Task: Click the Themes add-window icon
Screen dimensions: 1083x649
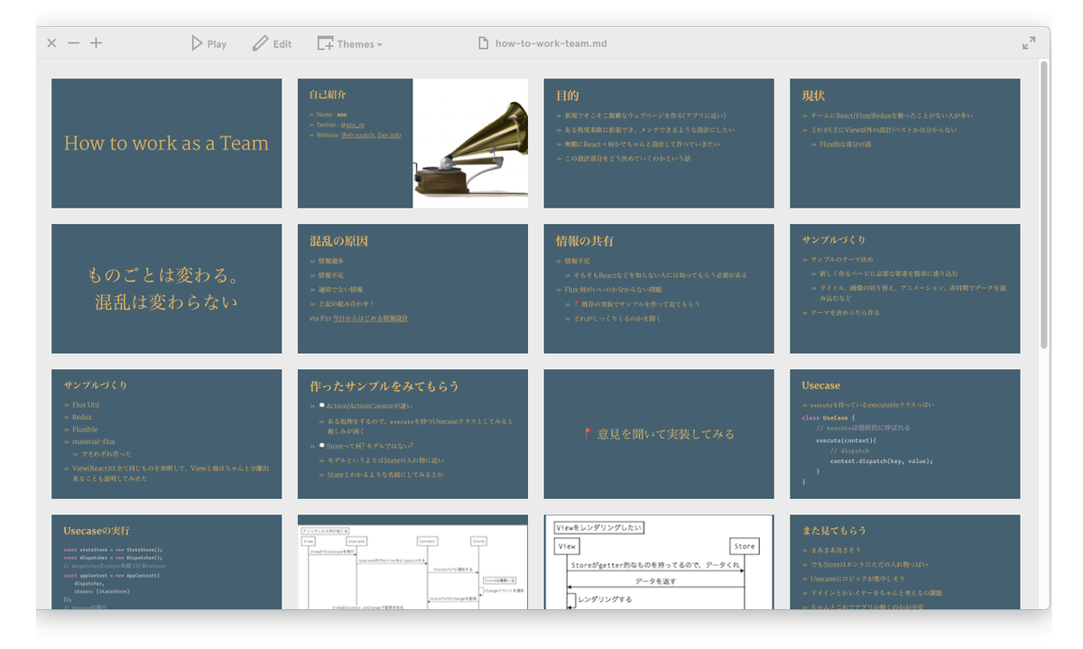Action: [325, 43]
